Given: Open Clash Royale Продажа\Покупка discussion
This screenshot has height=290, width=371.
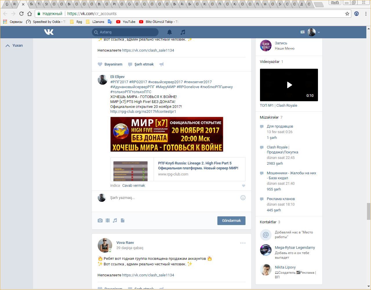Looking at the screenshot, I should [x=283, y=150].
